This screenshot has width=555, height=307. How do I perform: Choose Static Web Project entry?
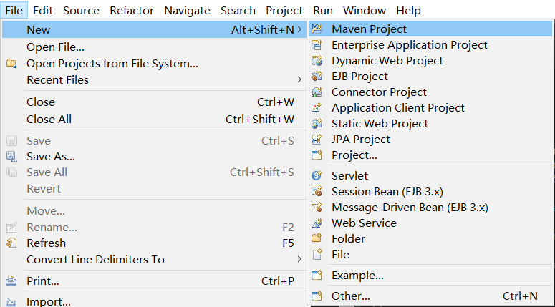tap(380, 124)
